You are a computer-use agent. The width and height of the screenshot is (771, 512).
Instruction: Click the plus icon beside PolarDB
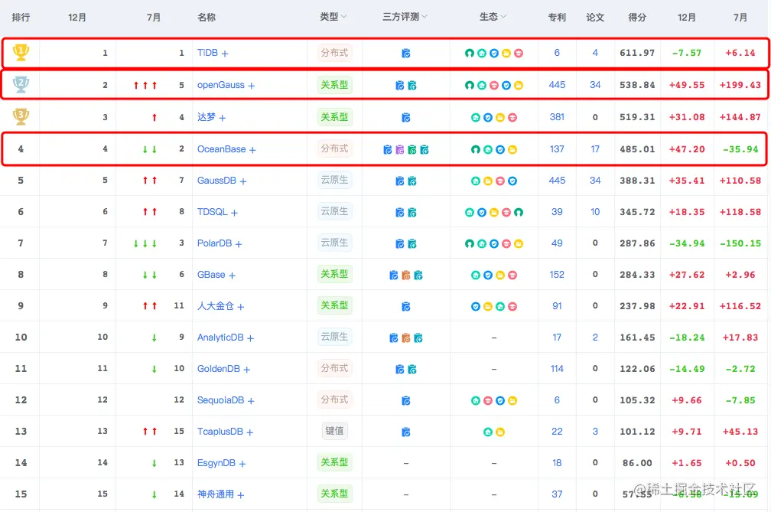238,244
